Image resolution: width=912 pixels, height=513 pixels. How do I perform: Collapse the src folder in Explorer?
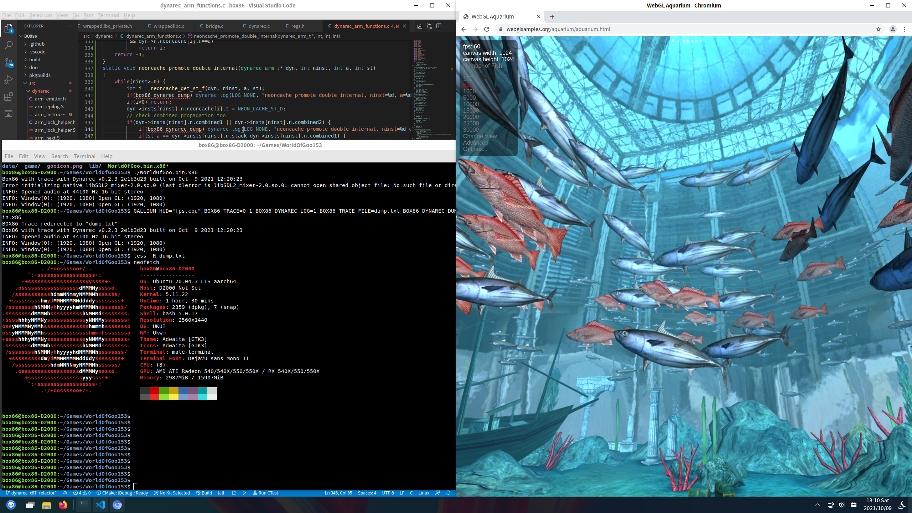32,83
